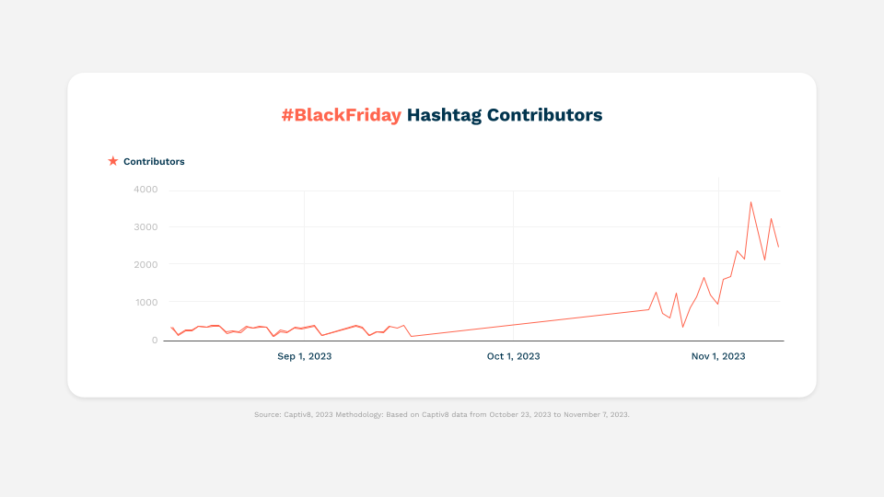The width and height of the screenshot is (884, 497).
Task: Click the 3000 y-axis label
Action: point(145,227)
